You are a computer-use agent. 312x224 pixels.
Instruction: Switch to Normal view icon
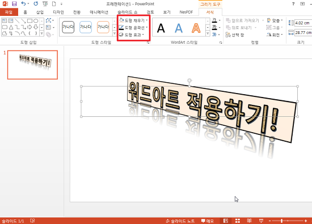tap(226, 221)
